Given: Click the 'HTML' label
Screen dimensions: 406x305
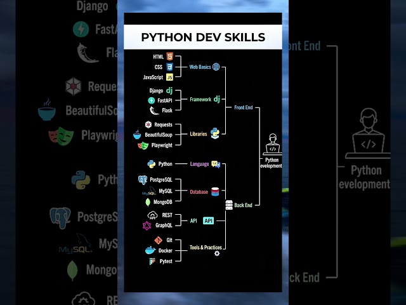Looking at the screenshot, I should pos(158,57).
